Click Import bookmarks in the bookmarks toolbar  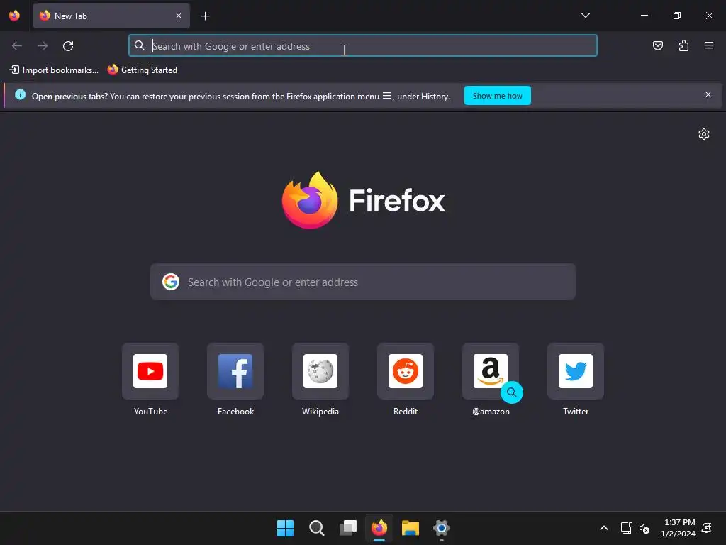coord(54,70)
